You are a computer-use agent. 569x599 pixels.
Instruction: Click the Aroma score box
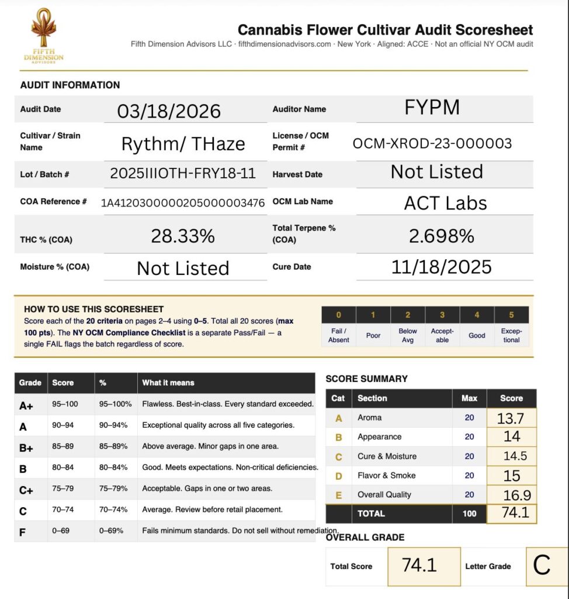point(511,418)
